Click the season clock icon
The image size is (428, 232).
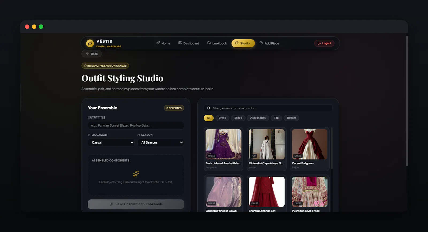(x=139, y=135)
